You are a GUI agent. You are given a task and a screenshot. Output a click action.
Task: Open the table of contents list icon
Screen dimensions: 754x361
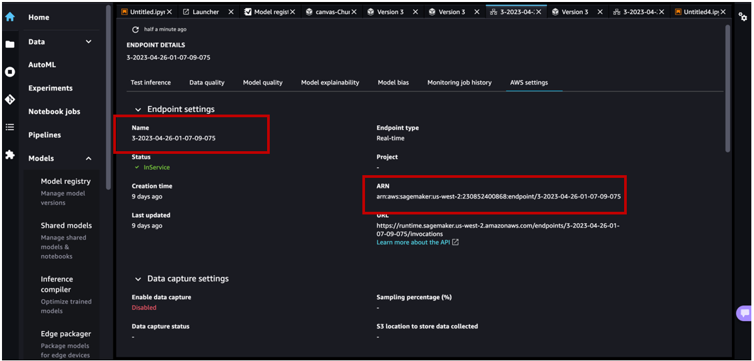click(x=9, y=127)
